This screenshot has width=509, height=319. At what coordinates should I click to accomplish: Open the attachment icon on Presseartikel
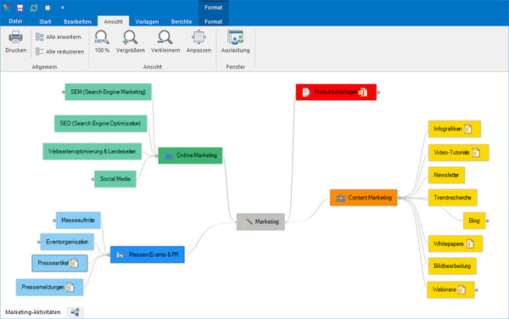click(75, 263)
